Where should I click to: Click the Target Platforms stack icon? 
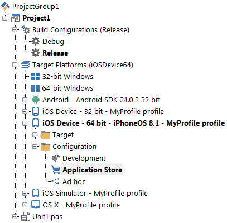(x=26, y=65)
